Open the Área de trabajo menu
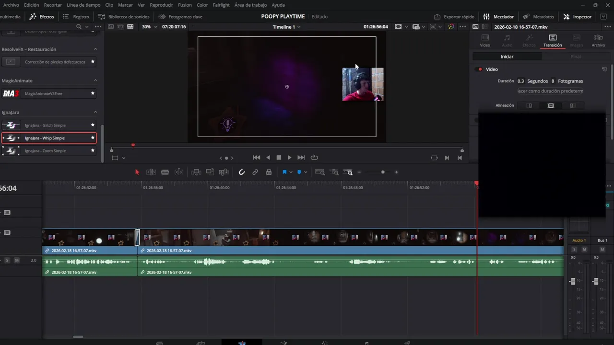Image resolution: width=614 pixels, height=345 pixels. 250,5
